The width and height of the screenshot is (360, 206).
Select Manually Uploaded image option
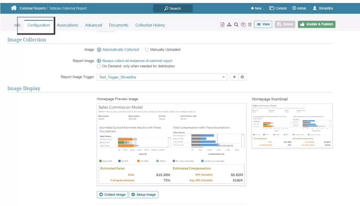[x=163, y=50]
